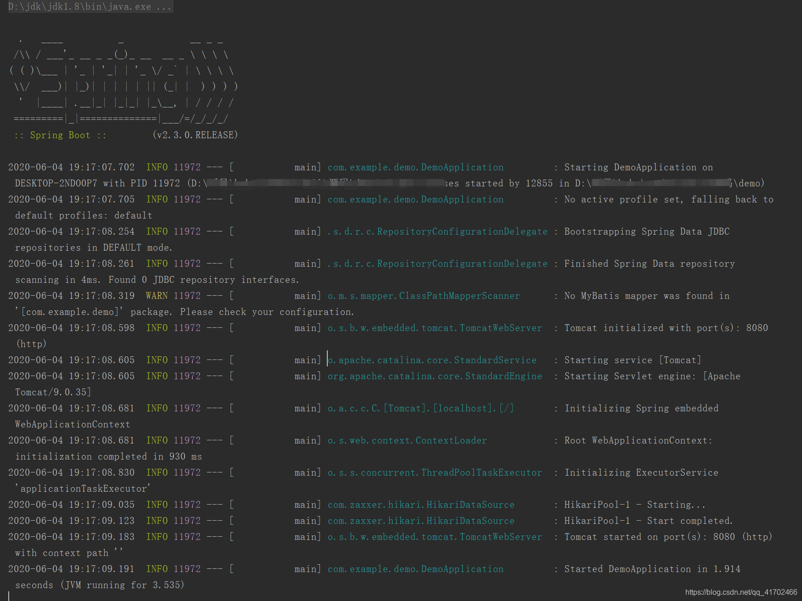Click the '(v2.3.0.RELEASE)' version text
Screen dimensions: 802x601
pyautogui.click(x=195, y=135)
